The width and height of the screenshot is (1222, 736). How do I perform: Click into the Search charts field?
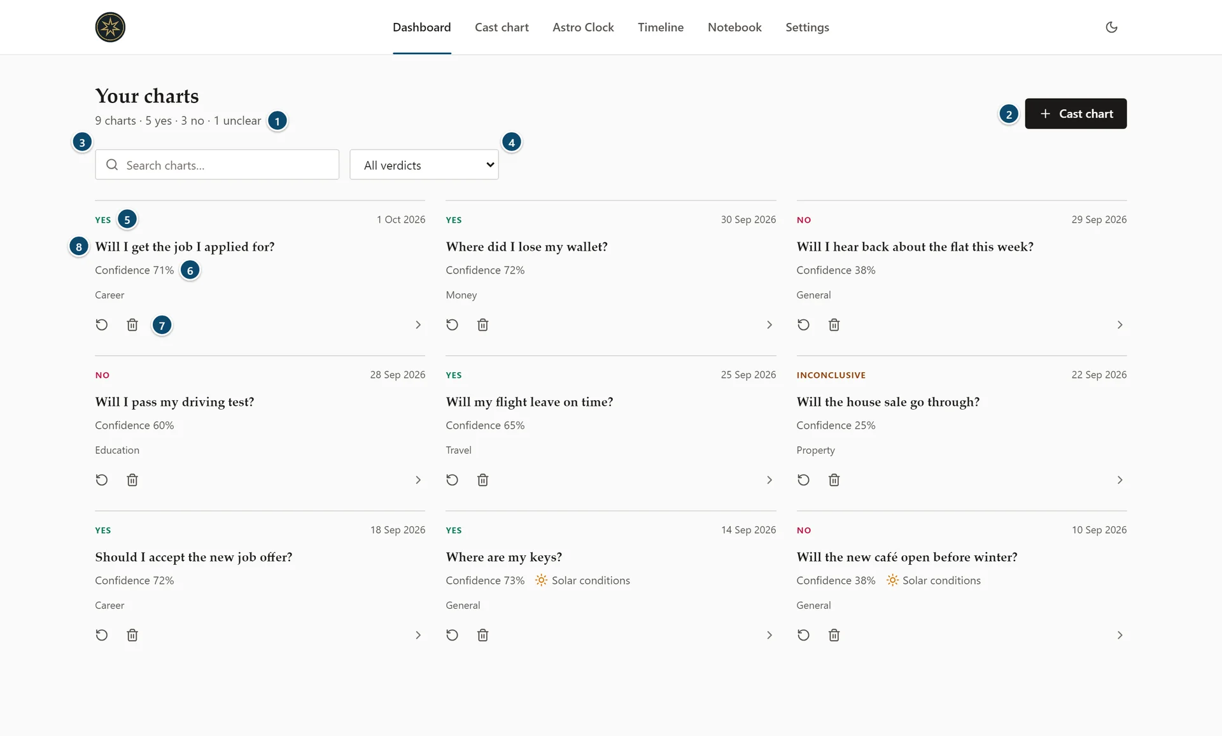click(217, 165)
